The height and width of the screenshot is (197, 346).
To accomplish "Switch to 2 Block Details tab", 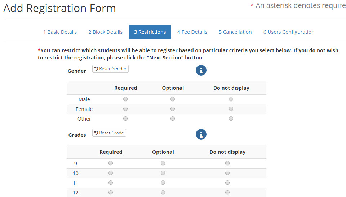I will point(106,32).
